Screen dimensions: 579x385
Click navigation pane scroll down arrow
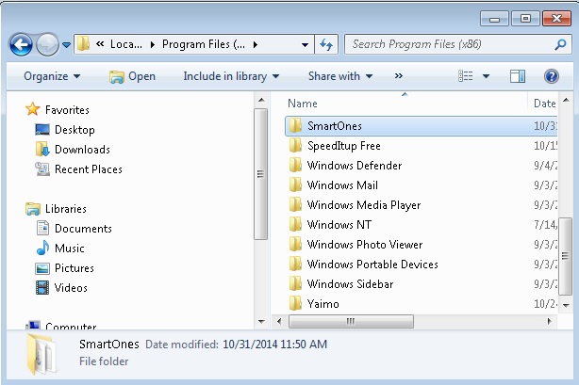pos(261,322)
